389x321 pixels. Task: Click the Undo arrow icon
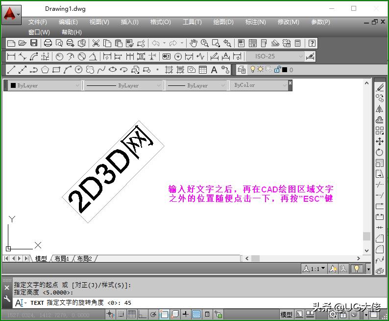tap(155, 43)
